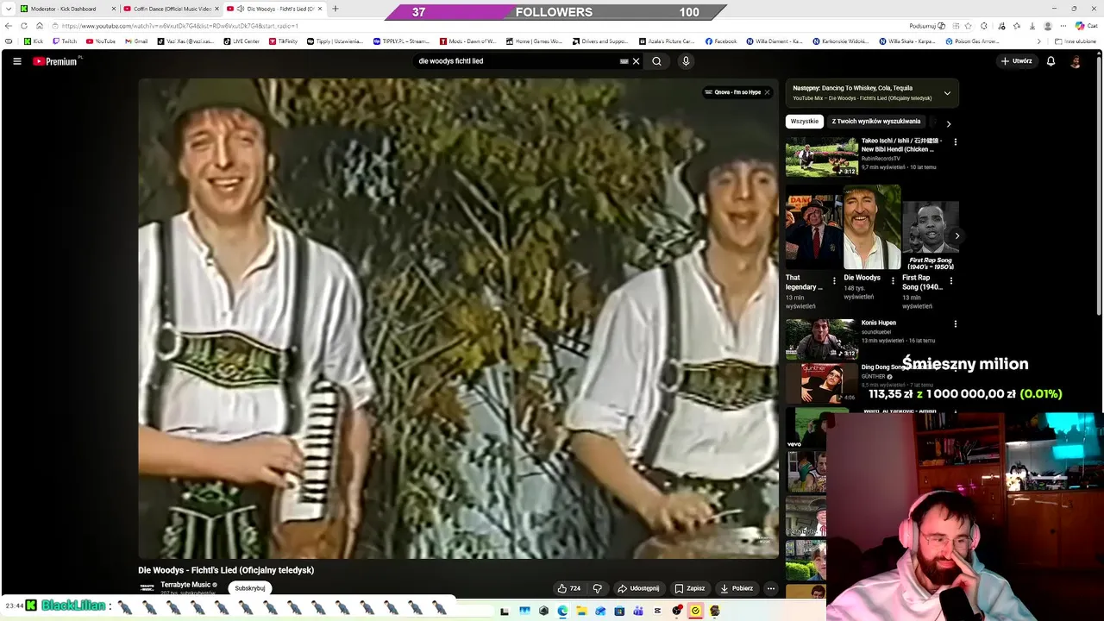Start voice search with the microphone
This screenshot has height=621, width=1104.
(x=686, y=61)
